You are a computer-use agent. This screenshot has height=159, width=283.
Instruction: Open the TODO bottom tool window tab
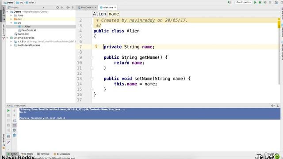(27, 154)
